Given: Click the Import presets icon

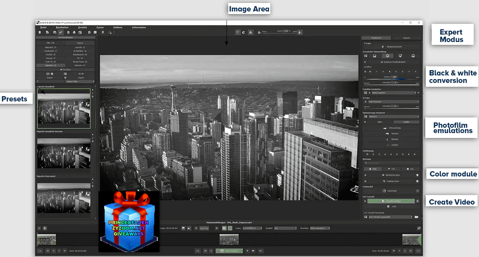Looking at the screenshot, I should (49, 74).
